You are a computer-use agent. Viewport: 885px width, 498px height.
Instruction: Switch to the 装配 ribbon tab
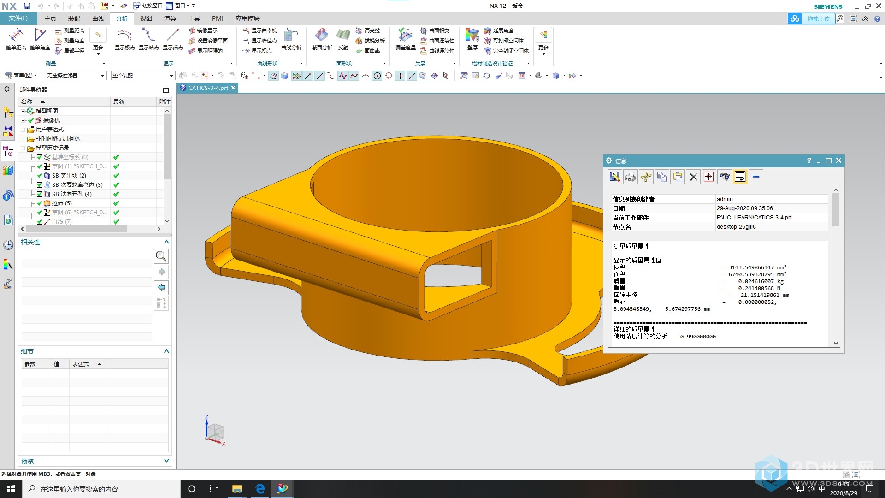coord(74,18)
